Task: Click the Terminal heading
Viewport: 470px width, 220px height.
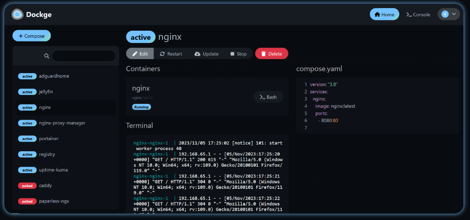Action: [139, 125]
